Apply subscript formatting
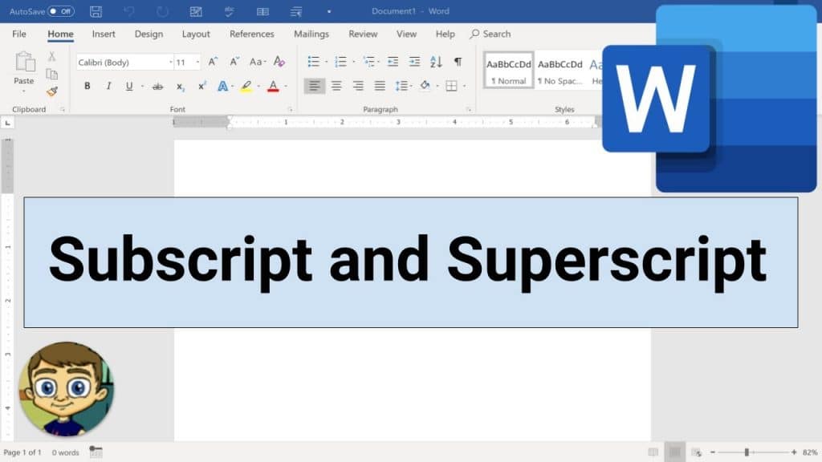The width and height of the screenshot is (822, 462). [179, 86]
